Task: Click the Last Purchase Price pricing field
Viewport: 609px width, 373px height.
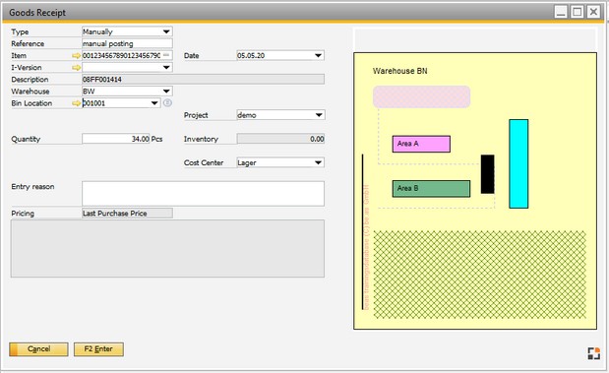Action: pos(127,214)
